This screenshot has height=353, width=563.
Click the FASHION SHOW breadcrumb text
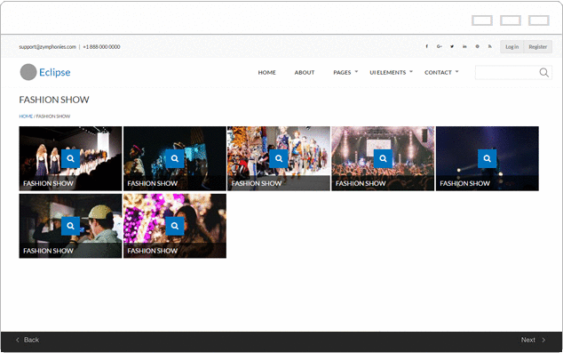pos(52,116)
